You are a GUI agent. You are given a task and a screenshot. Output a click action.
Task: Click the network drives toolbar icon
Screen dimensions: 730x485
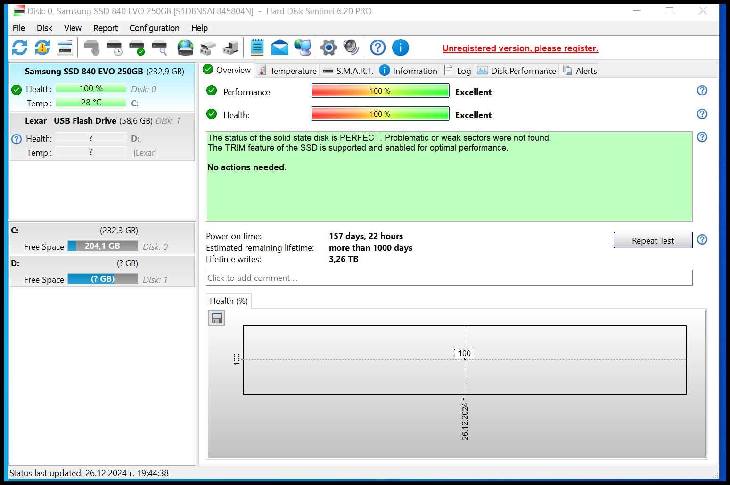208,48
